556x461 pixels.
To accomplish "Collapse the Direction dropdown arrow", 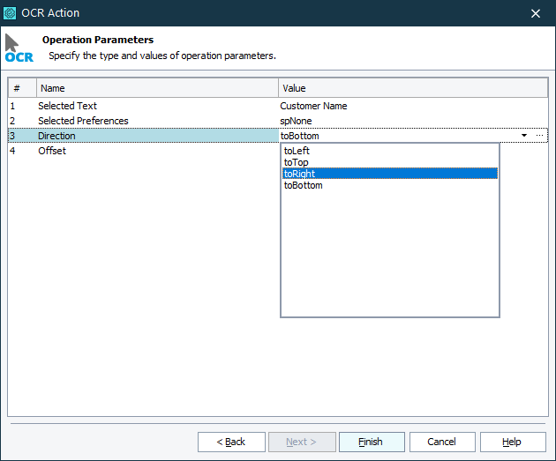I will 524,136.
